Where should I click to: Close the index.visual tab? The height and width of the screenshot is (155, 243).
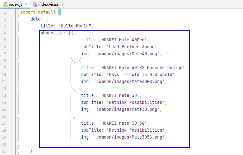coord(63,4)
